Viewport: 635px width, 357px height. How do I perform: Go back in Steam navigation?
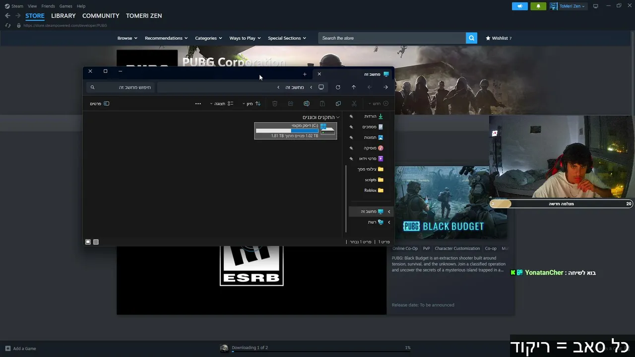pyautogui.click(x=7, y=16)
